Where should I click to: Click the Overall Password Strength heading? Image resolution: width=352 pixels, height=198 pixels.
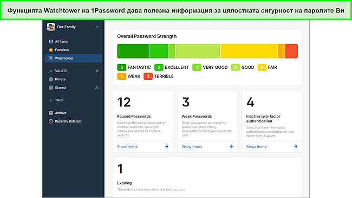pyautogui.click(x=147, y=36)
